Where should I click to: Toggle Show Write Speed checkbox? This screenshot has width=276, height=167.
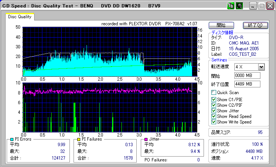pos(214,122)
